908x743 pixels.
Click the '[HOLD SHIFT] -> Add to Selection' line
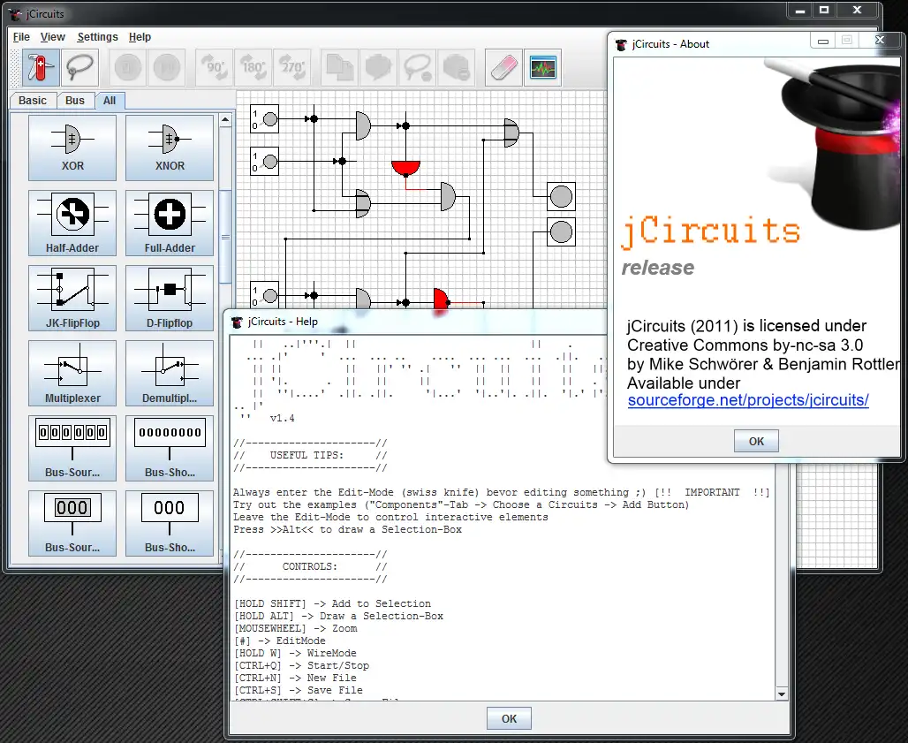(x=332, y=603)
